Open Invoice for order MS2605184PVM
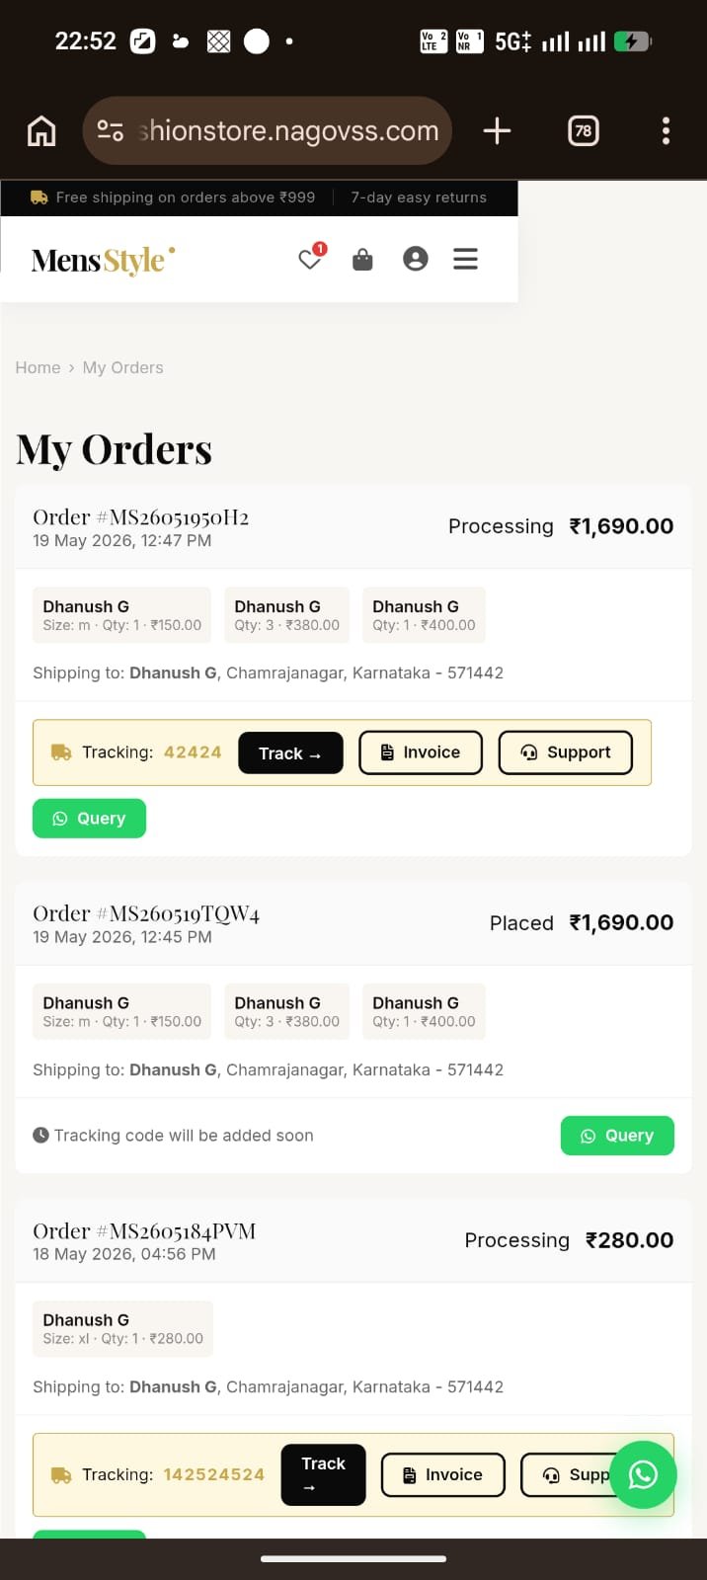The height and width of the screenshot is (1580, 707). click(x=443, y=1474)
